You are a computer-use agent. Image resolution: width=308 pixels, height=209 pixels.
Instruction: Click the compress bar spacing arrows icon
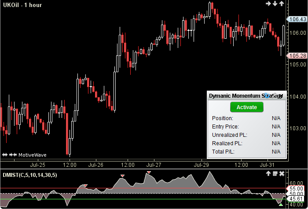[13, 155]
